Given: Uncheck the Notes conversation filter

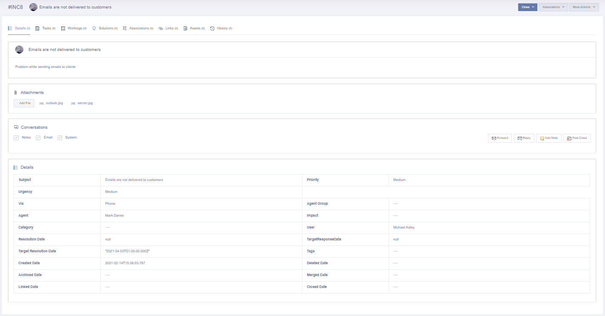Looking at the screenshot, I should pos(16,138).
